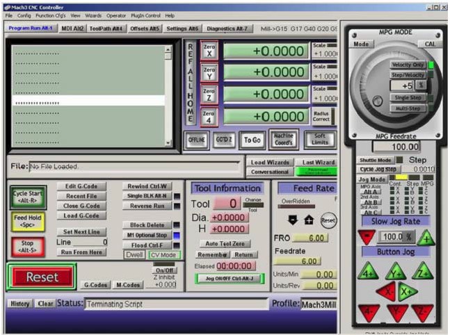The width and height of the screenshot is (450, 335).
Task: Decrease slow jog rate with red minus
Action: tap(367, 238)
